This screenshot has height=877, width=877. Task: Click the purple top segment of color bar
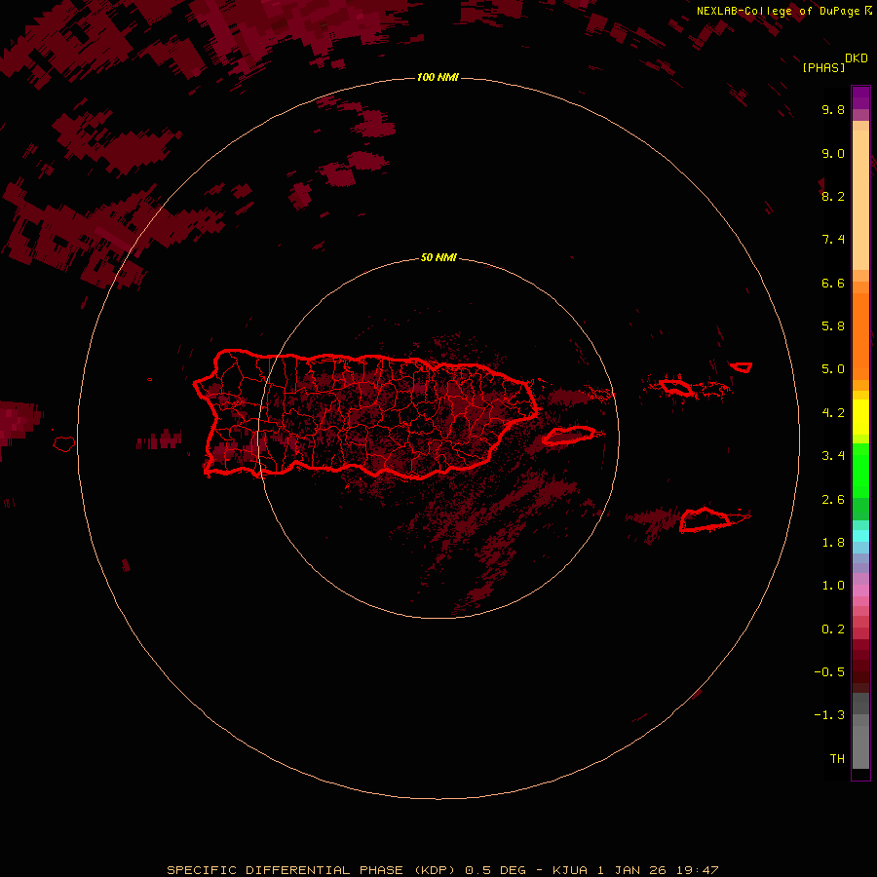860,97
